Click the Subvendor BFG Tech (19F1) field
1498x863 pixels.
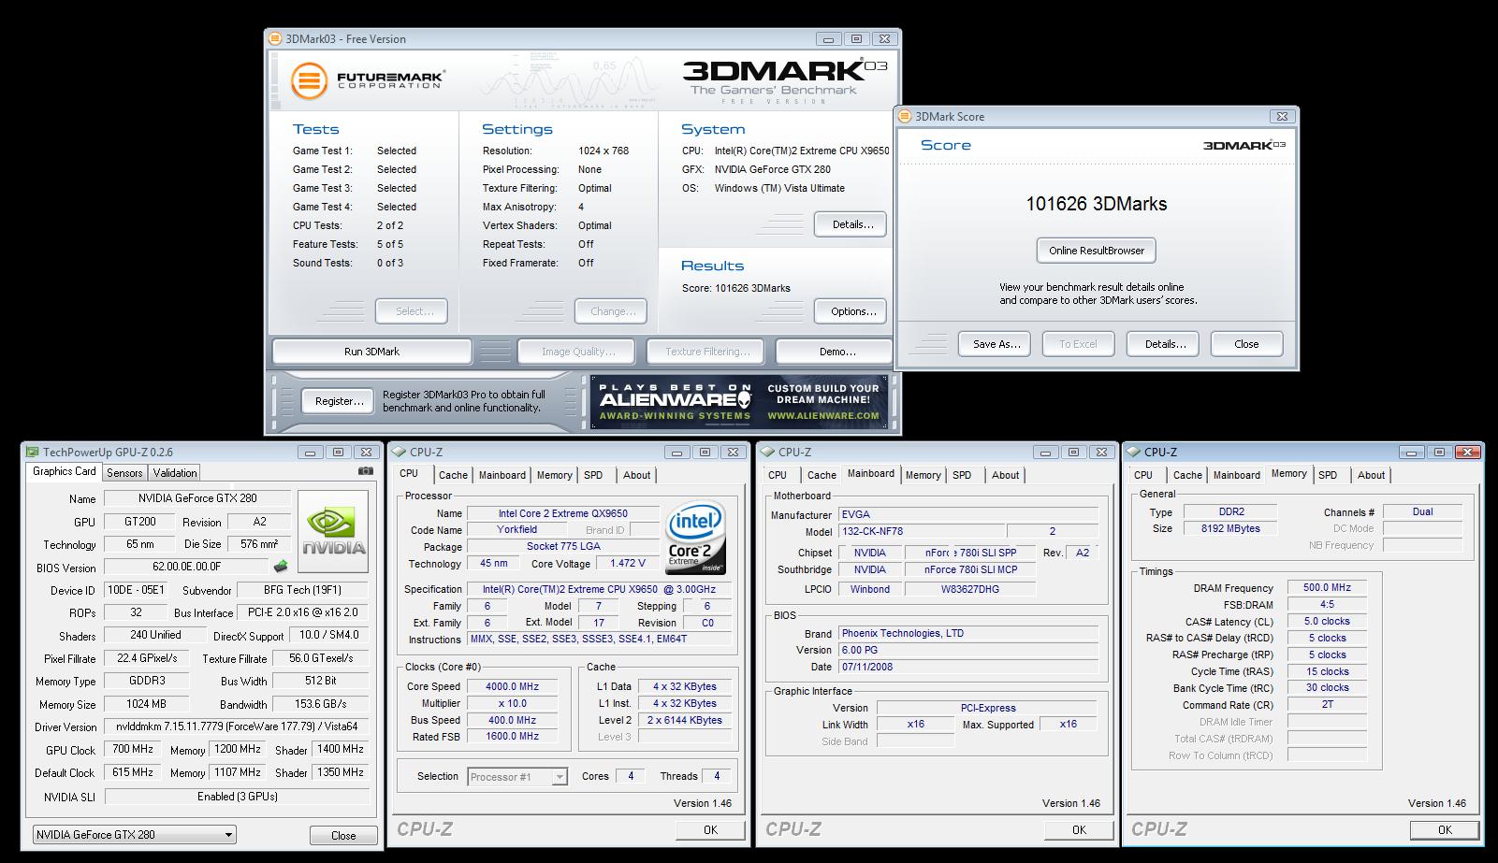click(x=303, y=590)
